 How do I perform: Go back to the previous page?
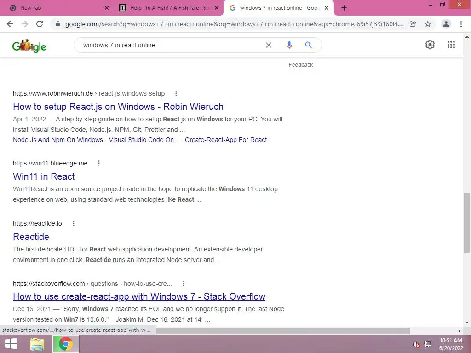(x=10, y=24)
